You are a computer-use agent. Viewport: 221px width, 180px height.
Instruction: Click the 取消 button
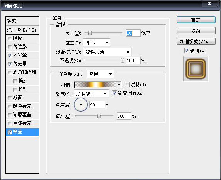[196, 31]
